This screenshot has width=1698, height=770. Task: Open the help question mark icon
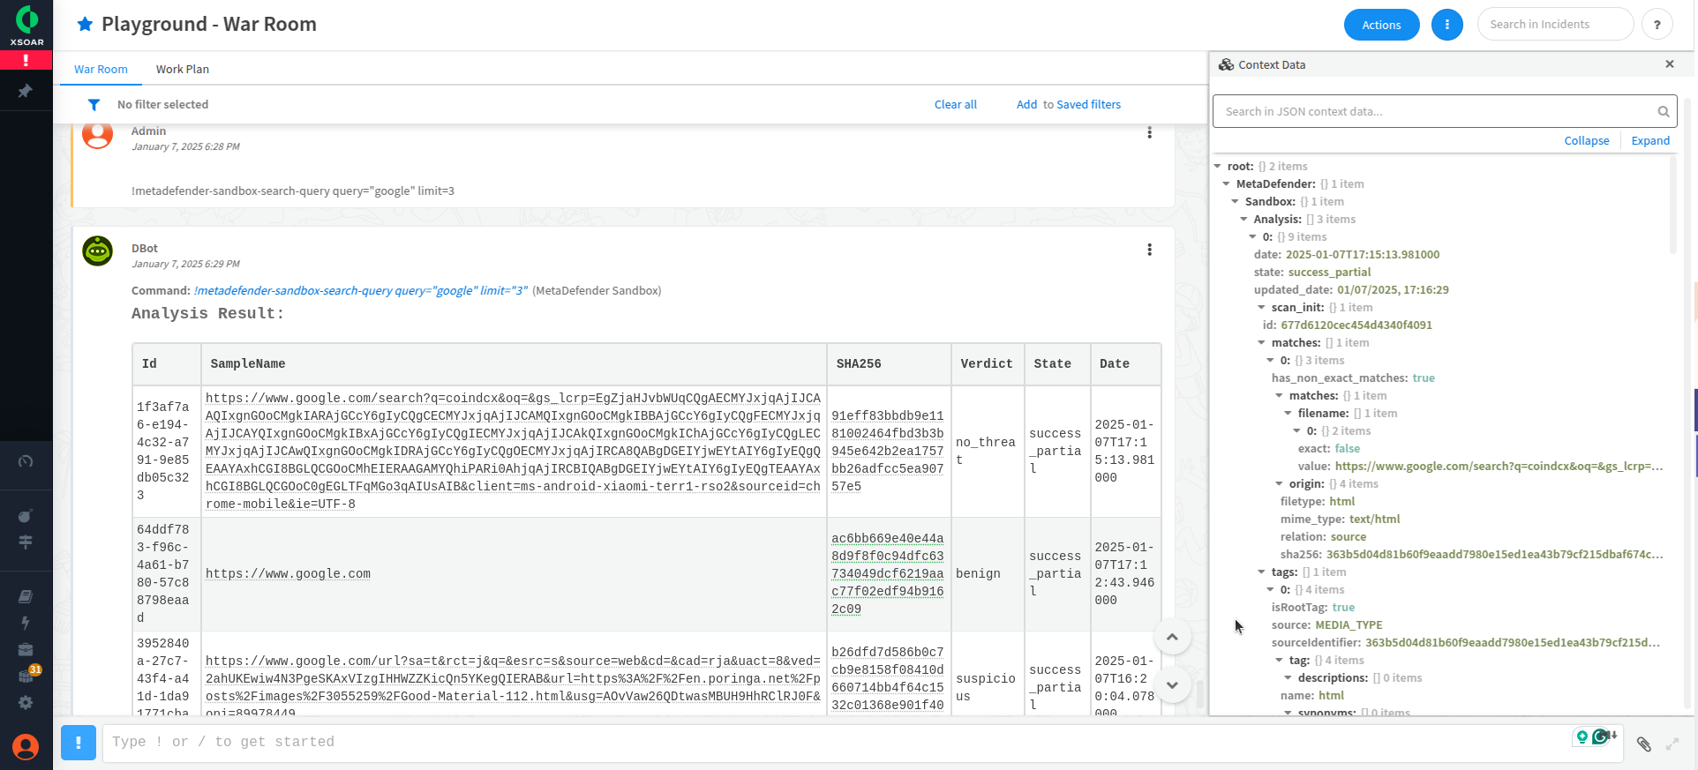click(1657, 25)
